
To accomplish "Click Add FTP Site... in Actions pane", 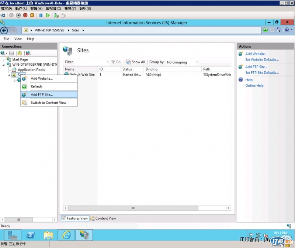I will (256, 67).
